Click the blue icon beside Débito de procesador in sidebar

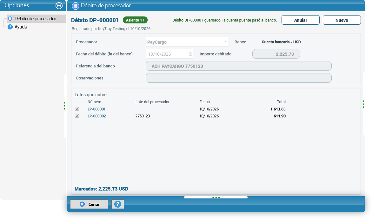click(10, 18)
